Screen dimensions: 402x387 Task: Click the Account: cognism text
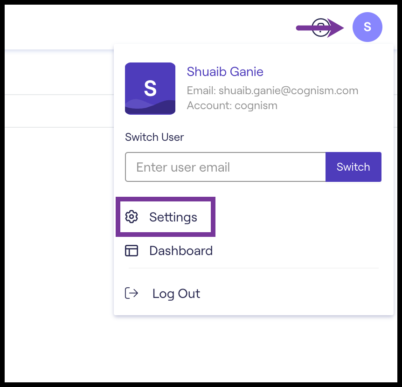click(x=232, y=105)
